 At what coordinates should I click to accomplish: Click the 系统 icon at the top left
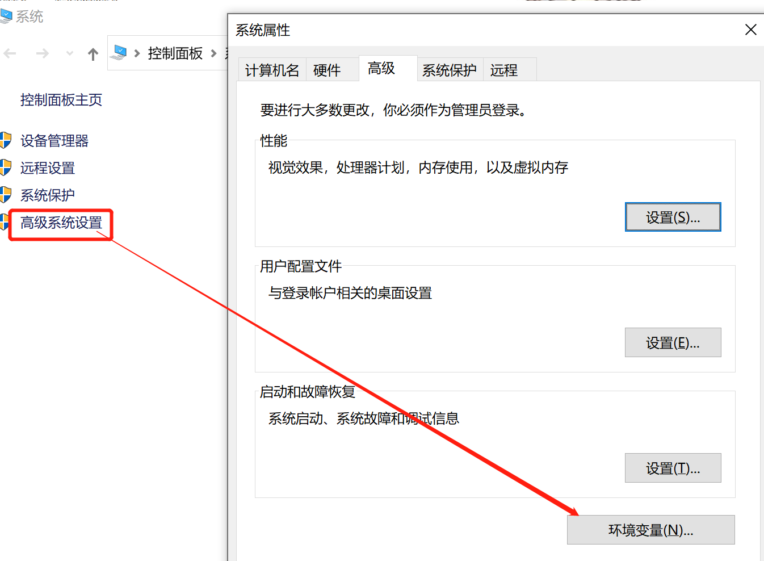click(8, 16)
